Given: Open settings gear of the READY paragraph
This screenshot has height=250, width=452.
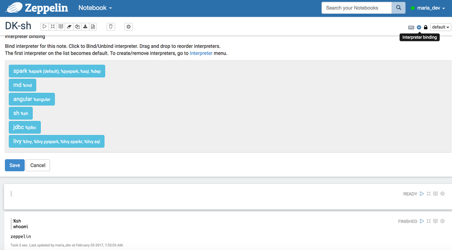Looking at the screenshot, I should (442, 194).
